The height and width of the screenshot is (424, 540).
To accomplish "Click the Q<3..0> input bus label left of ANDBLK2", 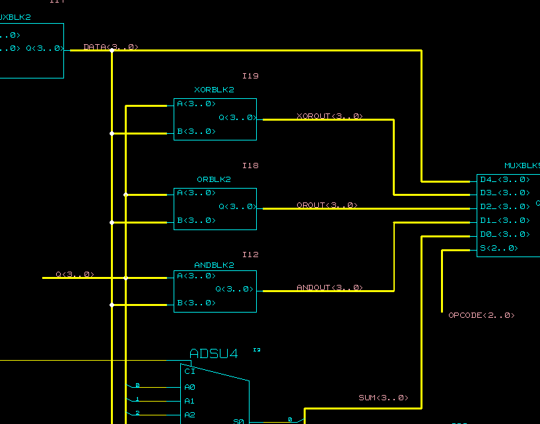I will pos(75,274).
